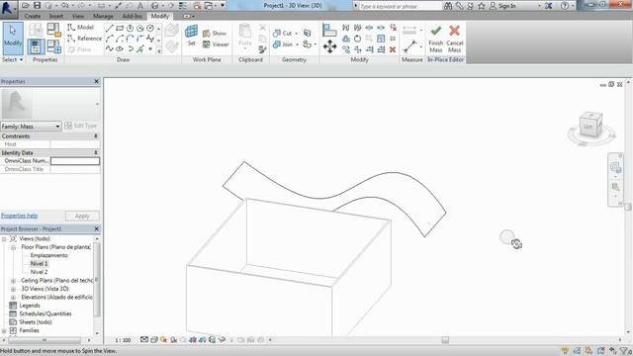633x356 pixels.
Task: Show the work plane
Action: pos(215,33)
